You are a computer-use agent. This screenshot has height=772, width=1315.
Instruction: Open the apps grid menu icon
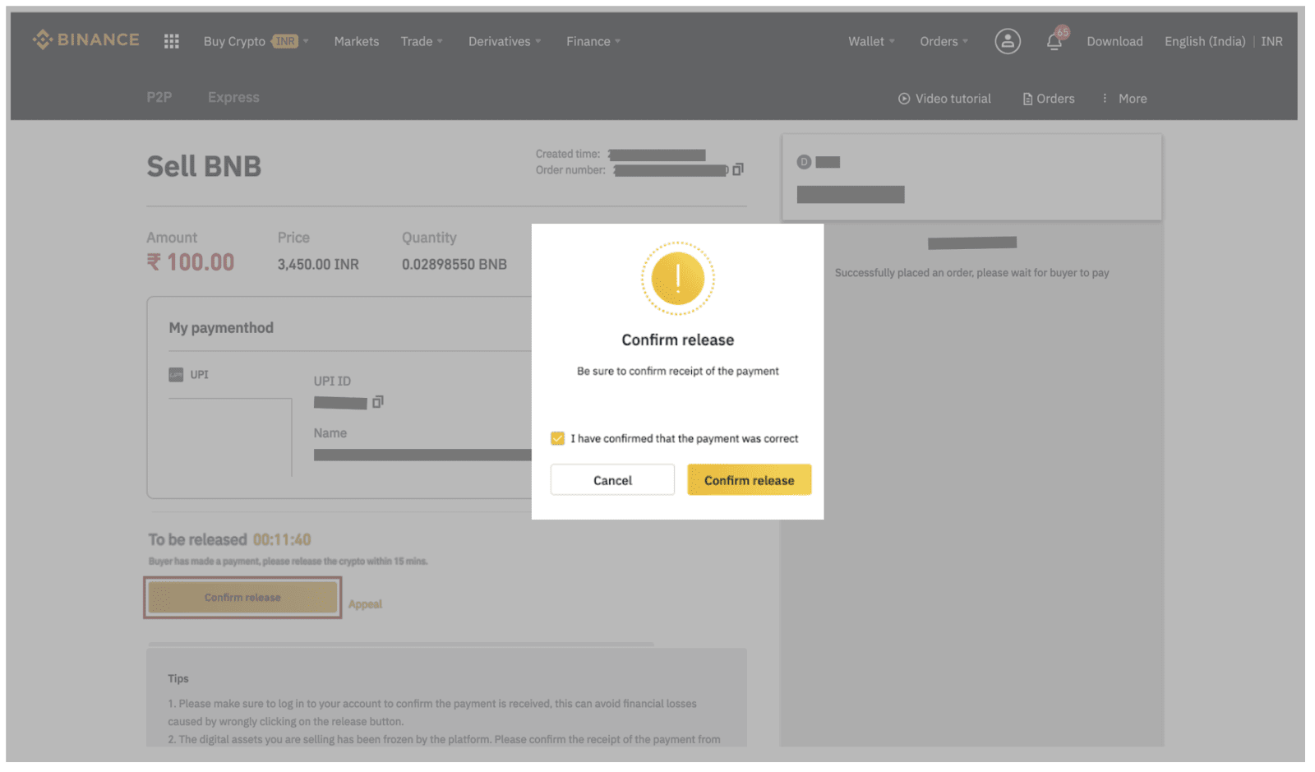click(171, 41)
